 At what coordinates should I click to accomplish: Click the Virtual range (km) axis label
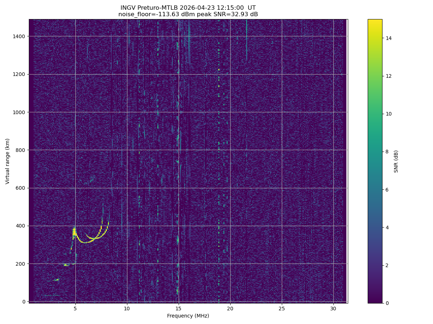(8, 161)
